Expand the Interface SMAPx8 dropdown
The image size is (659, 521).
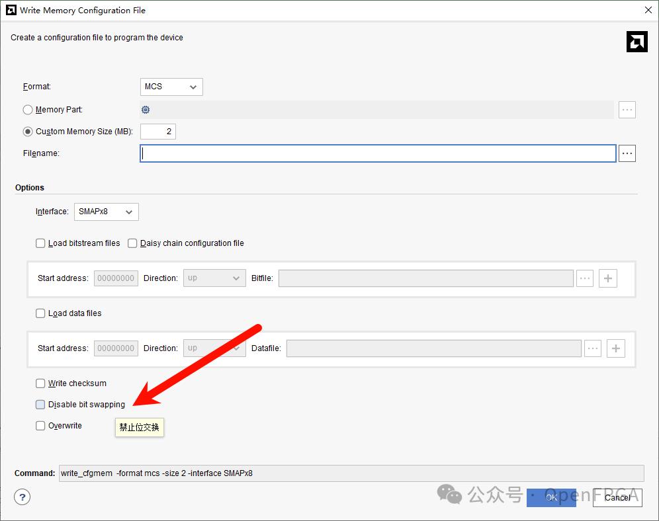[x=106, y=212]
